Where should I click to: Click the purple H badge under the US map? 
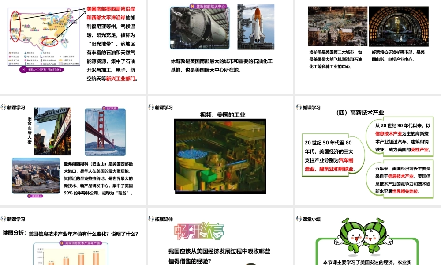[23, 69]
